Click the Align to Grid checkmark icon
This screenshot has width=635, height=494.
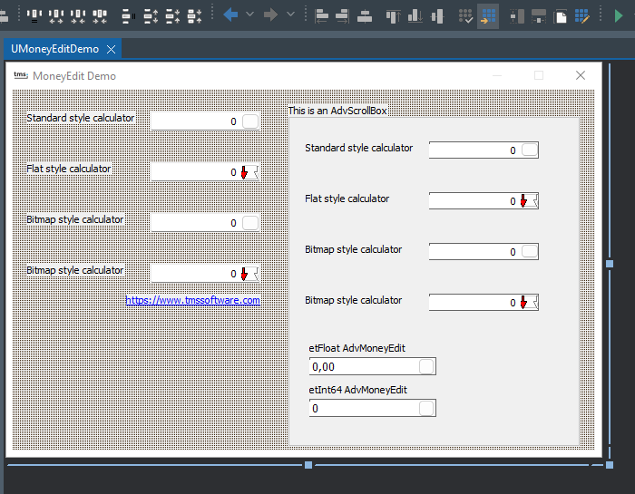click(465, 16)
